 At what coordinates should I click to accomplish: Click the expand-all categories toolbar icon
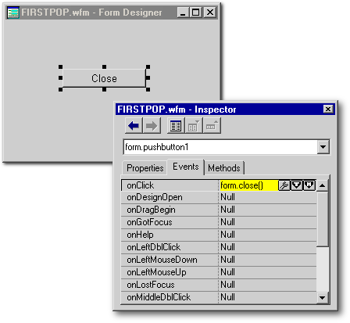tap(212, 126)
